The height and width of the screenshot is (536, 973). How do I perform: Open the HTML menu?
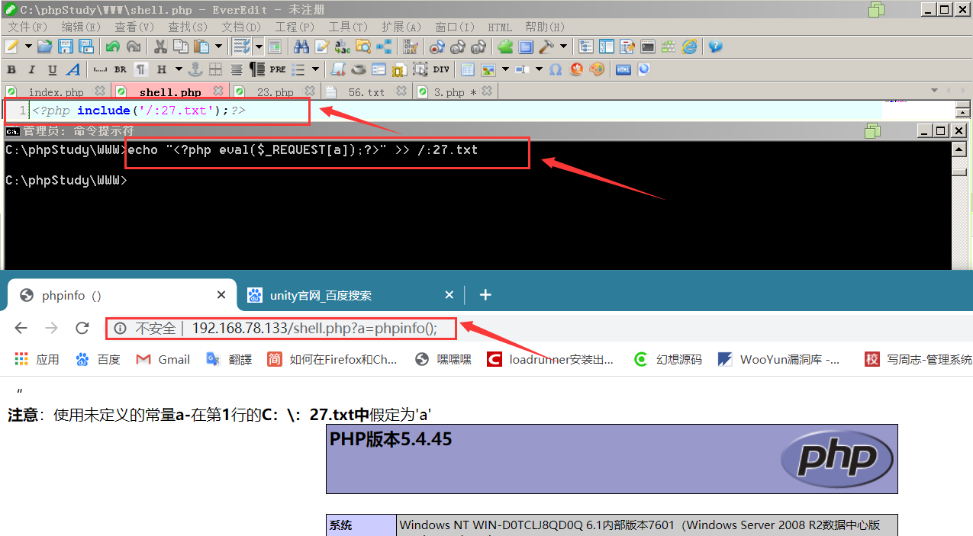pos(500,27)
